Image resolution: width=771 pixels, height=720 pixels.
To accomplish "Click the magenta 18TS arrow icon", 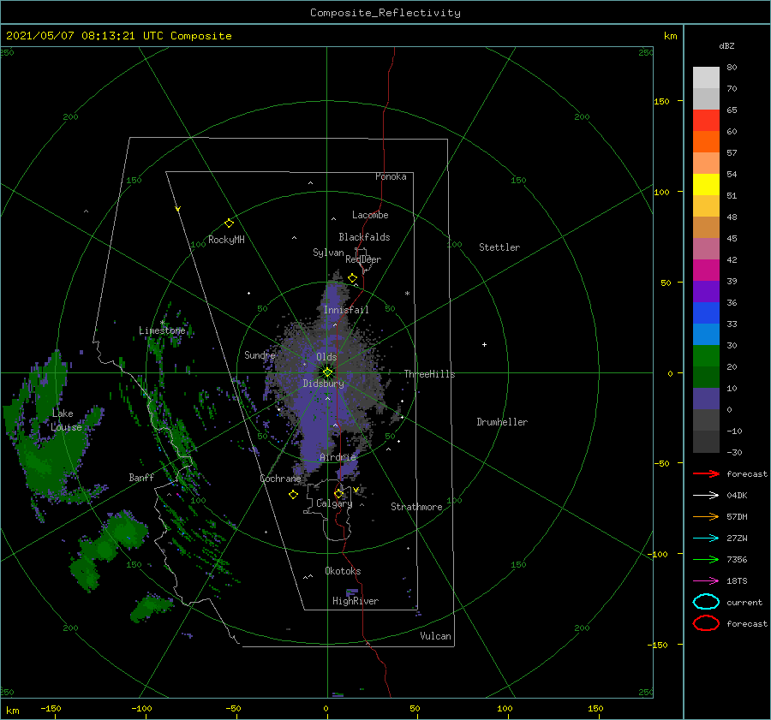I will point(706,581).
